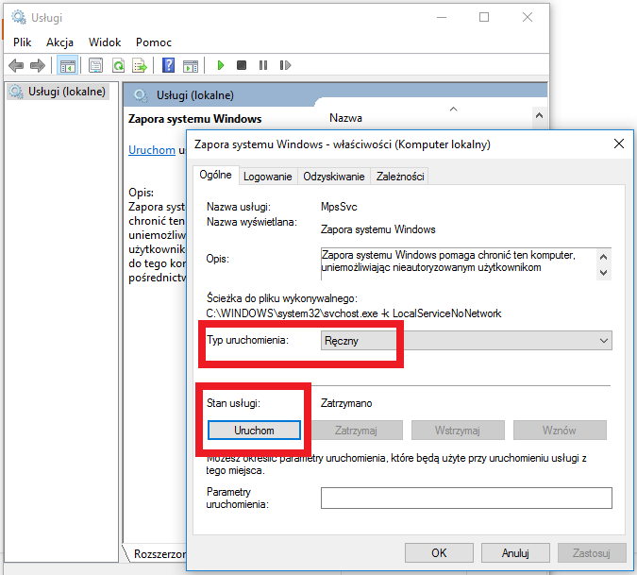Minimize the Usługi window
Image resolution: width=637 pixels, height=575 pixels.
click(442, 17)
